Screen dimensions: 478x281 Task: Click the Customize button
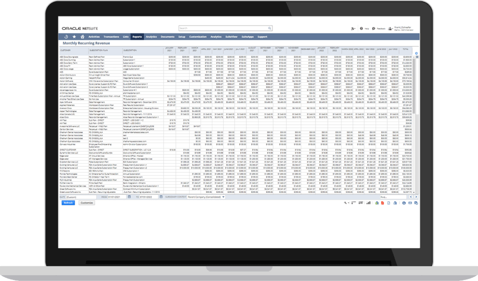pyautogui.click(x=87, y=203)
